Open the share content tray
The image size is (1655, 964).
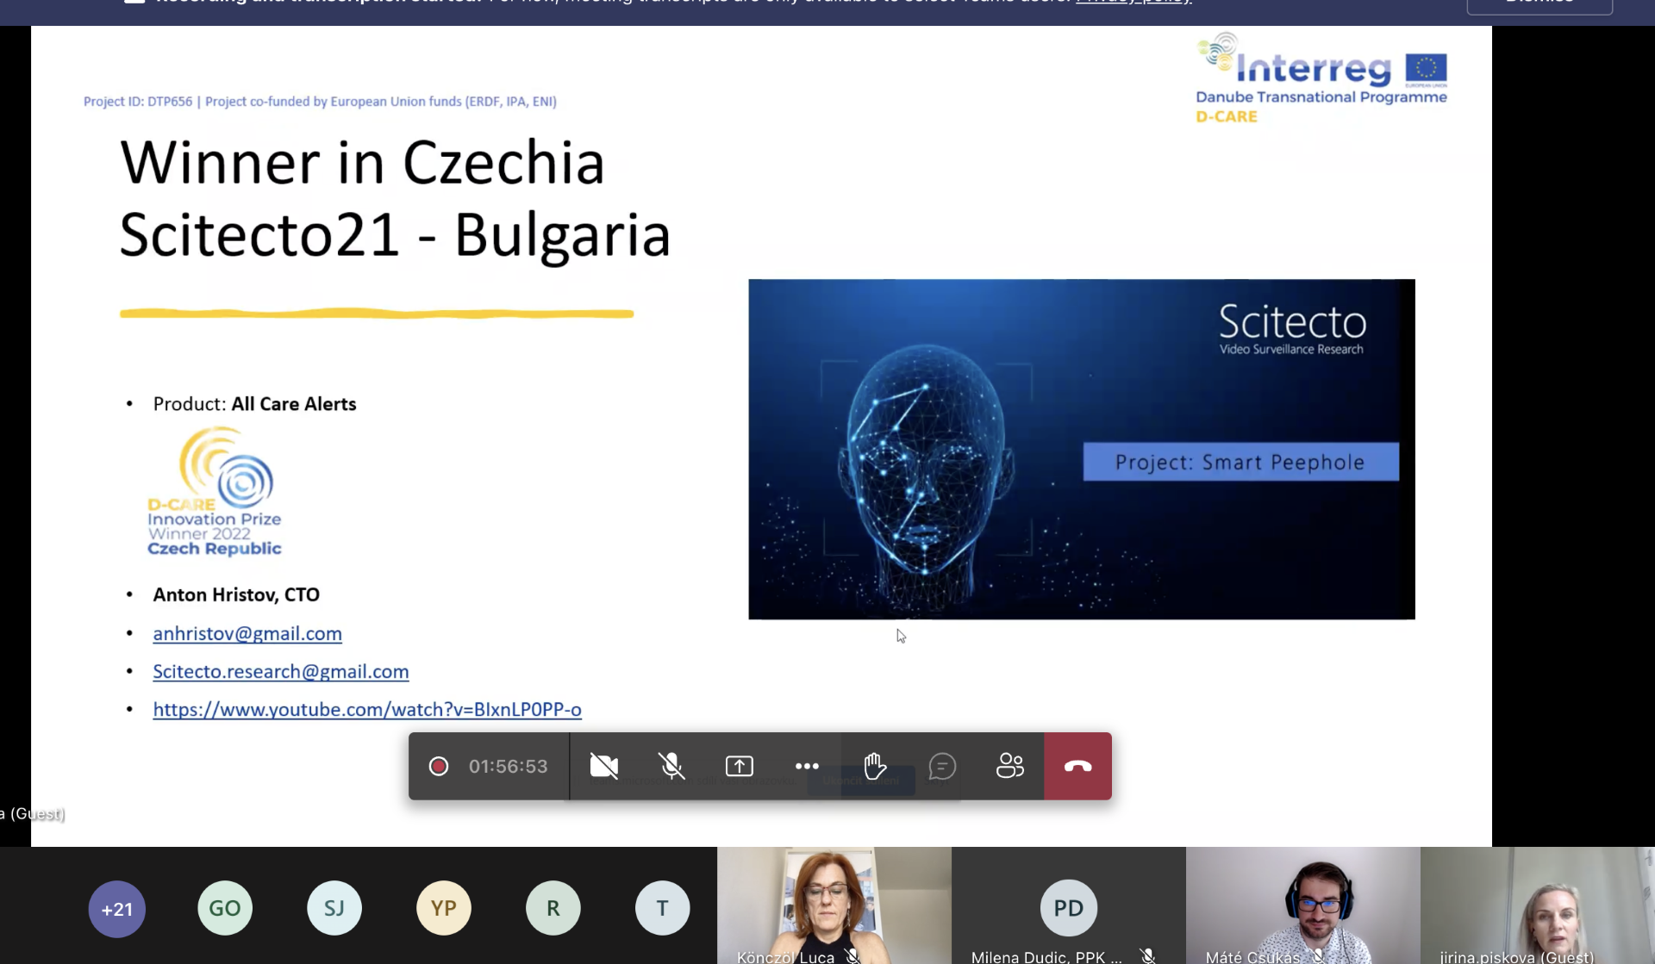pos(740,766)
